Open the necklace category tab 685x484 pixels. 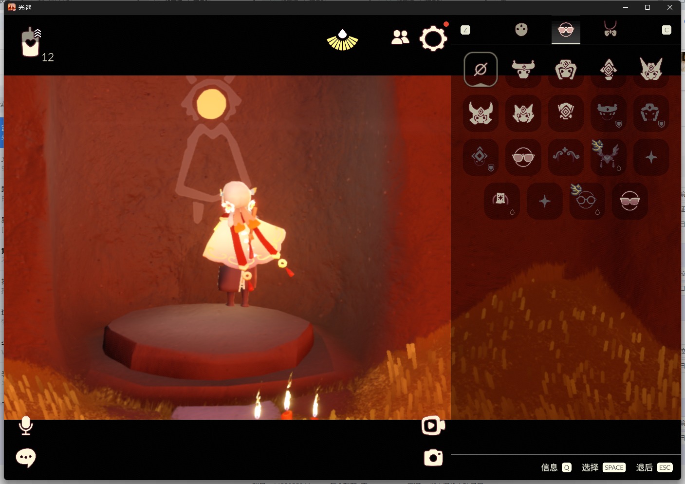[x=610, y=29]
